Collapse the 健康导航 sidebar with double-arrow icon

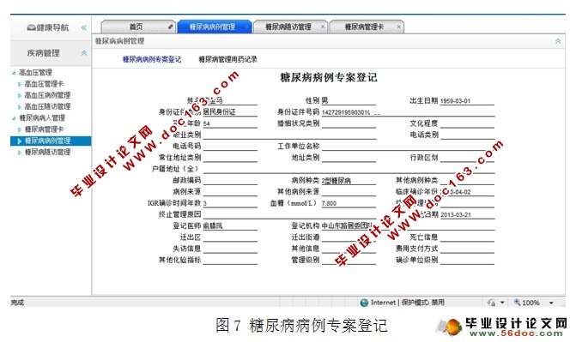click(84, 27)
